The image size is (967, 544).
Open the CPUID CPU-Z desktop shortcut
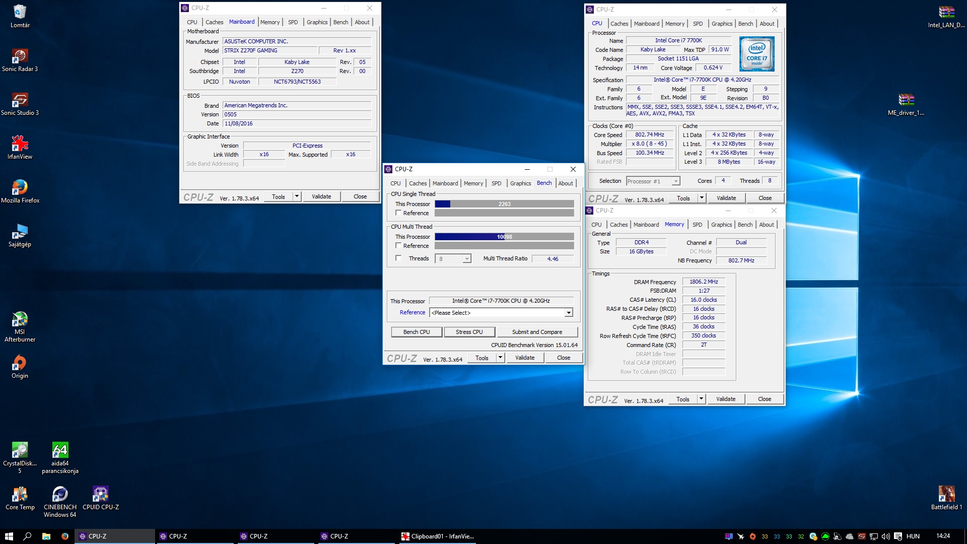(101, 498)
